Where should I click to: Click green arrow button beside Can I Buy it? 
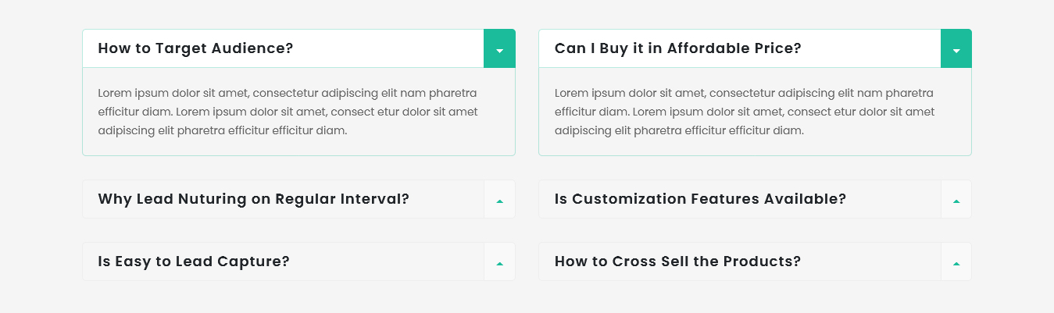click(x=956, y=49)
